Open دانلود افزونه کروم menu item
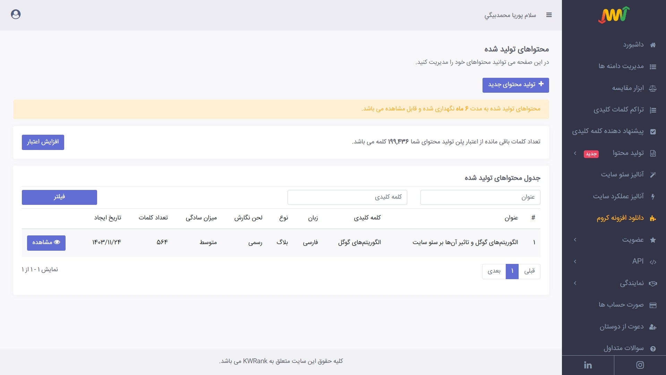The height and width of the screenshot is (375, 666). tap(620, 218)
